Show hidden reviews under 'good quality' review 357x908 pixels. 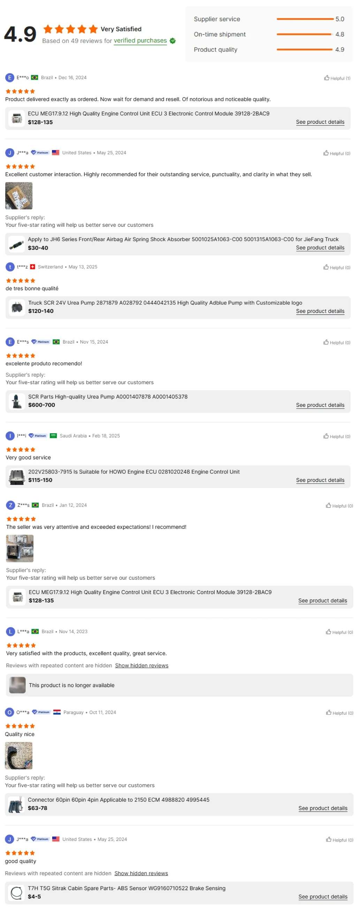[141, 873]
